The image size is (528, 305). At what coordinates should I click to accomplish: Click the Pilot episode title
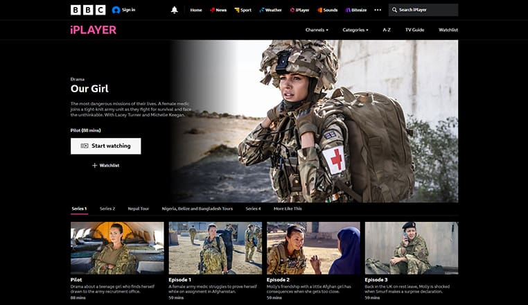(76, 280)
